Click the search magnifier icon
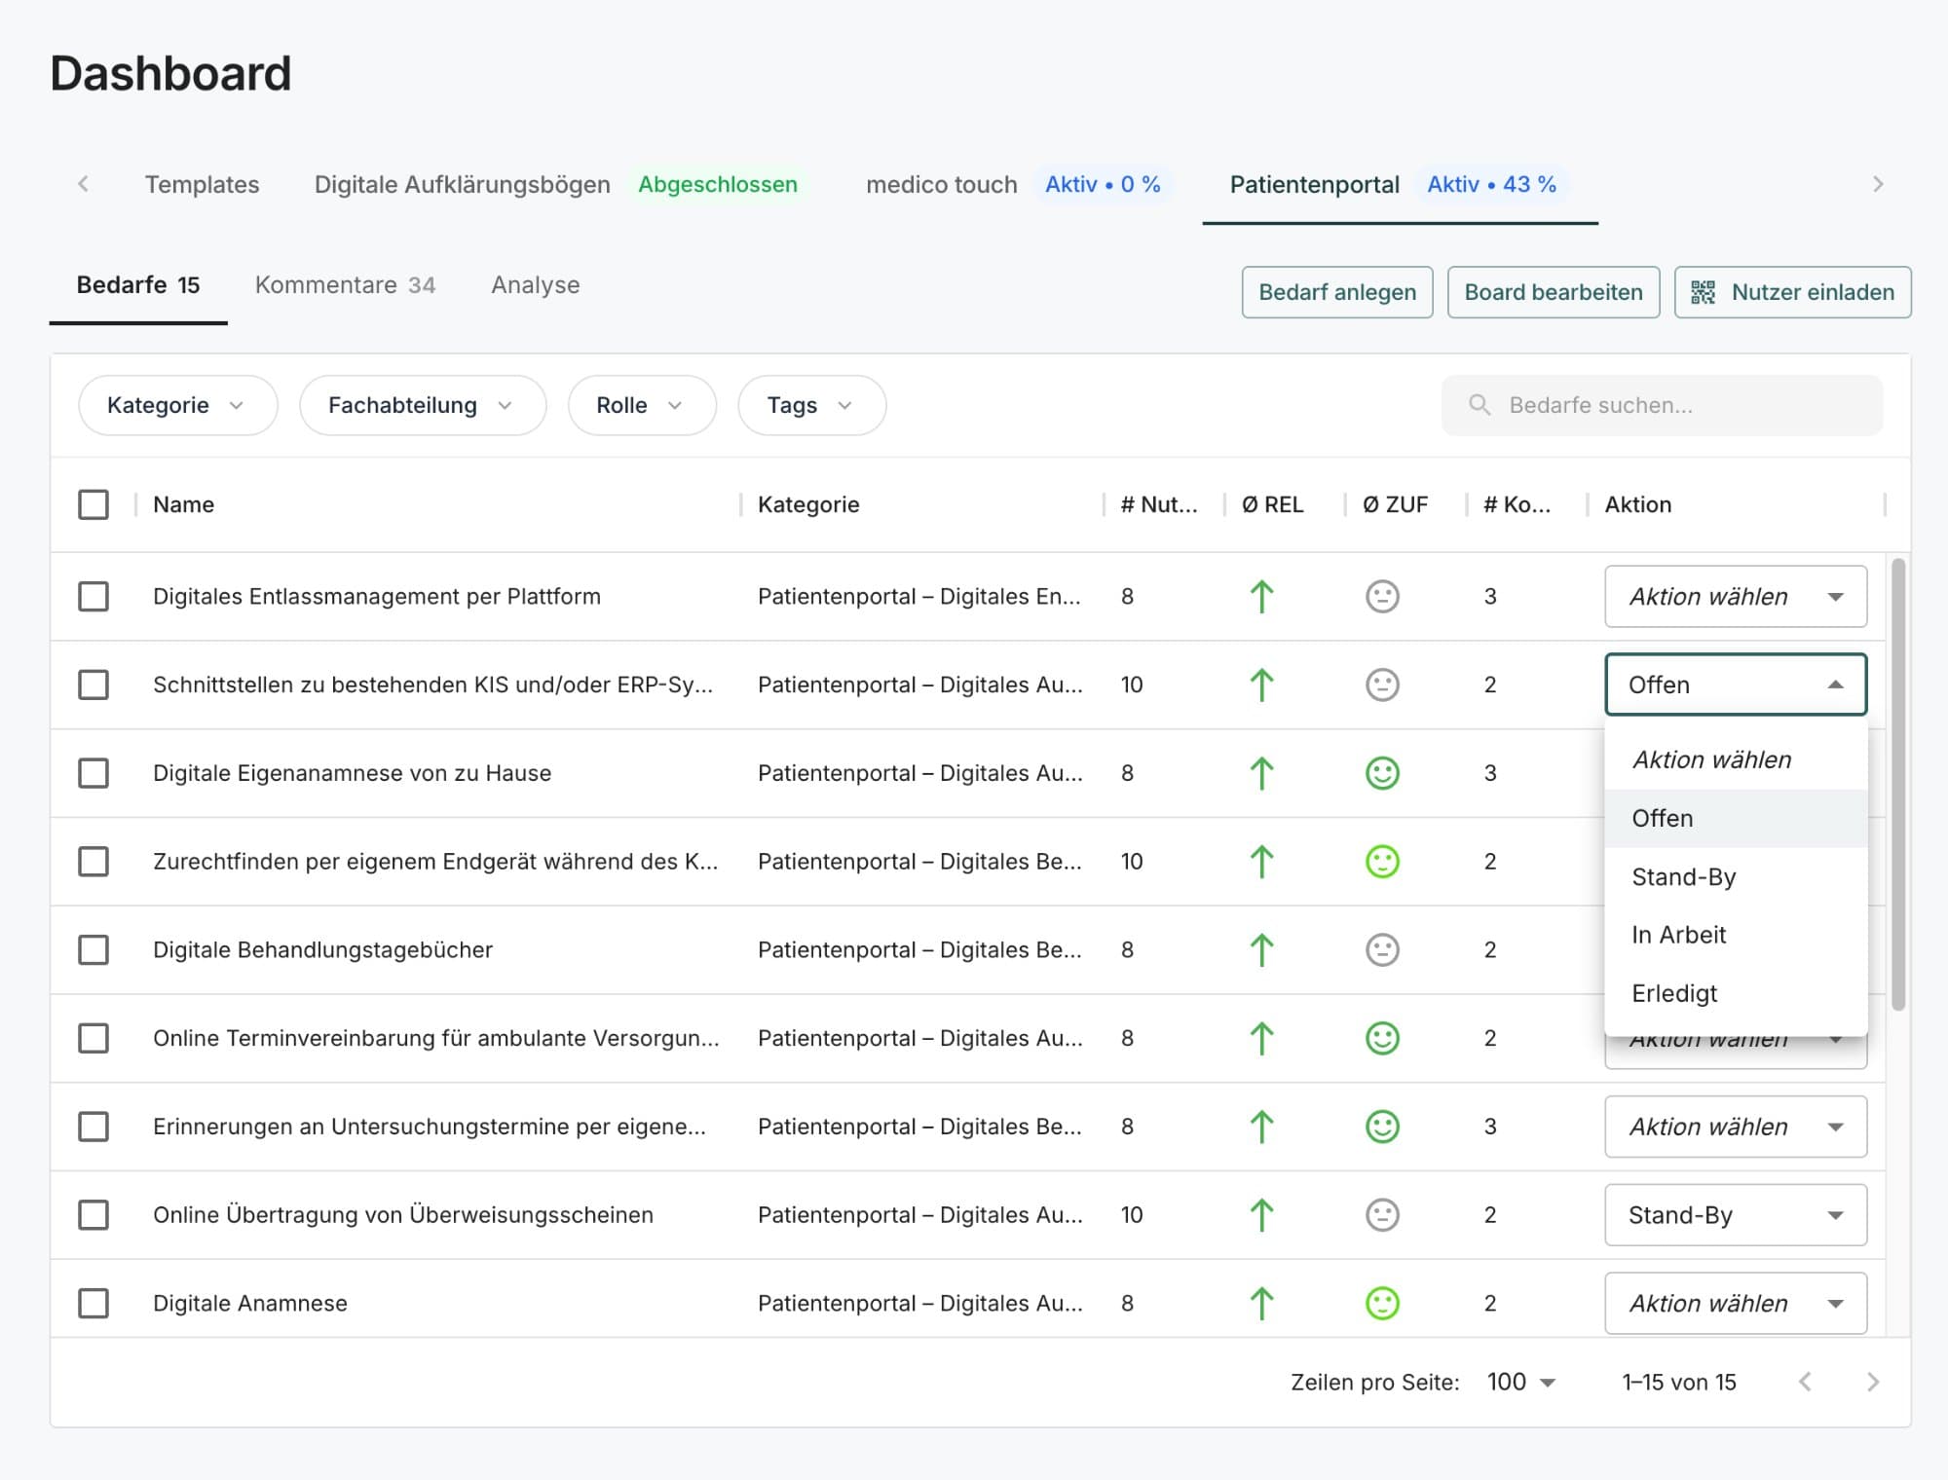 click(1479, 405)
